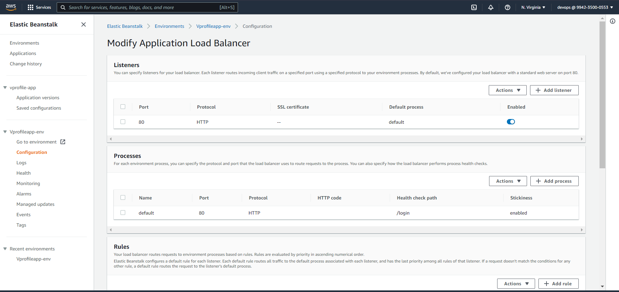Open the Processes Actions dropdown
This screenshot has height=292, width=619.
(508, 181)
